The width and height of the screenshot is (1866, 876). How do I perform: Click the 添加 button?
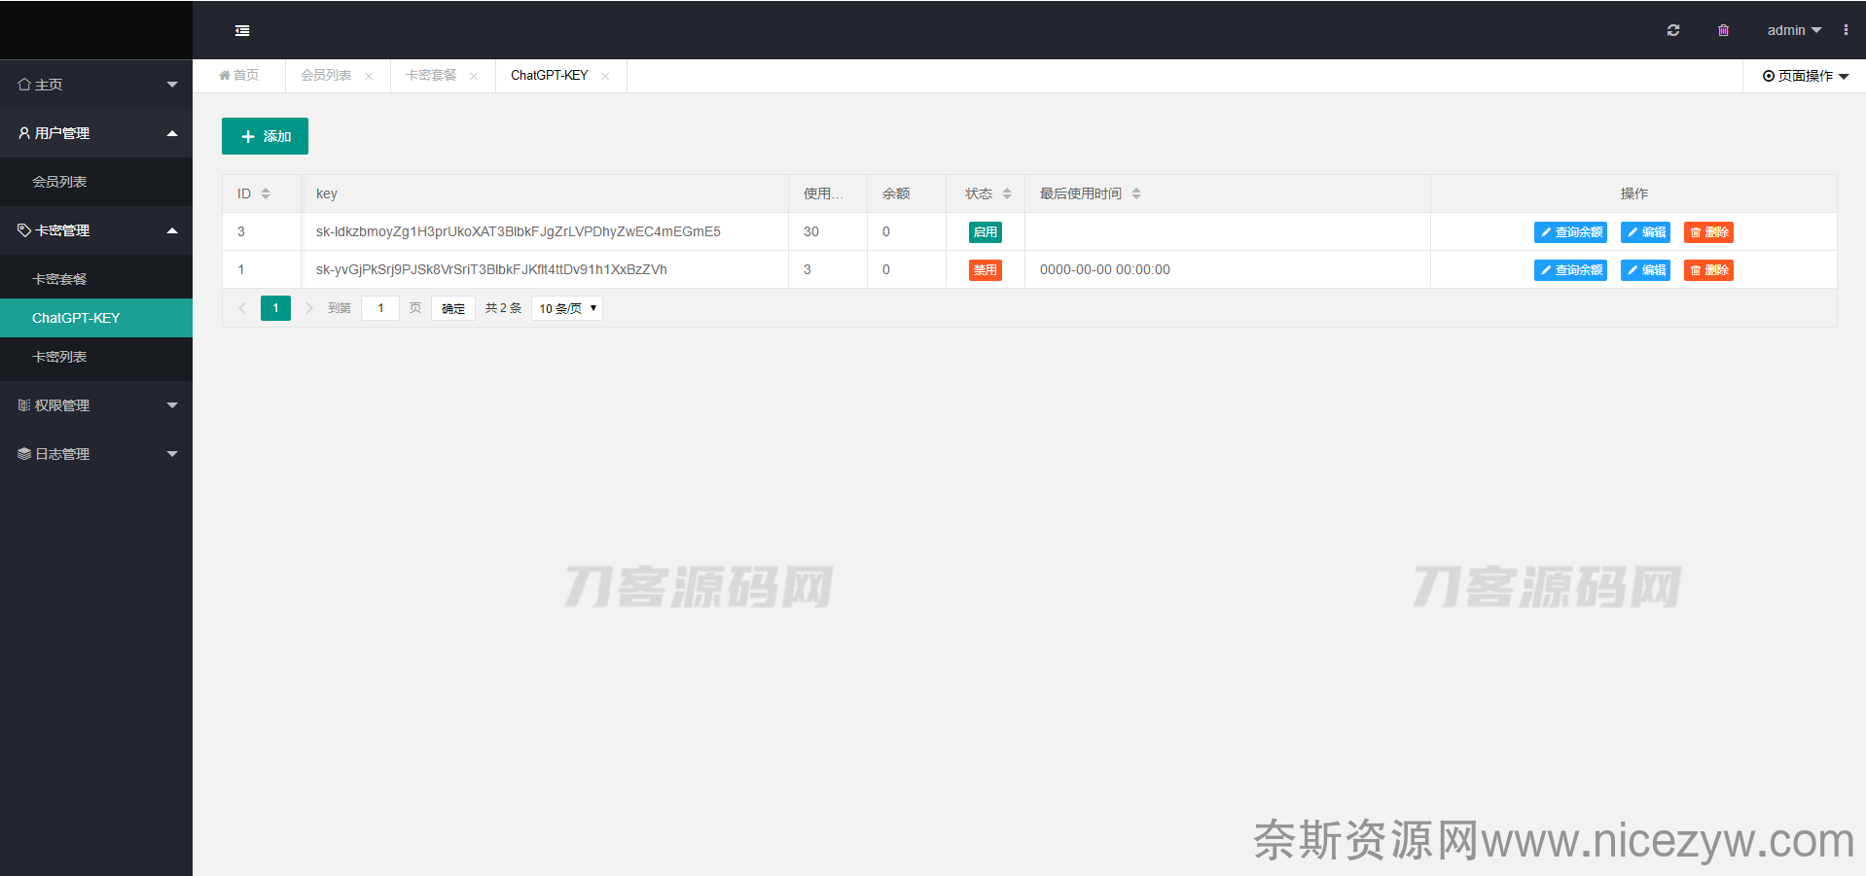click(265, 136)
